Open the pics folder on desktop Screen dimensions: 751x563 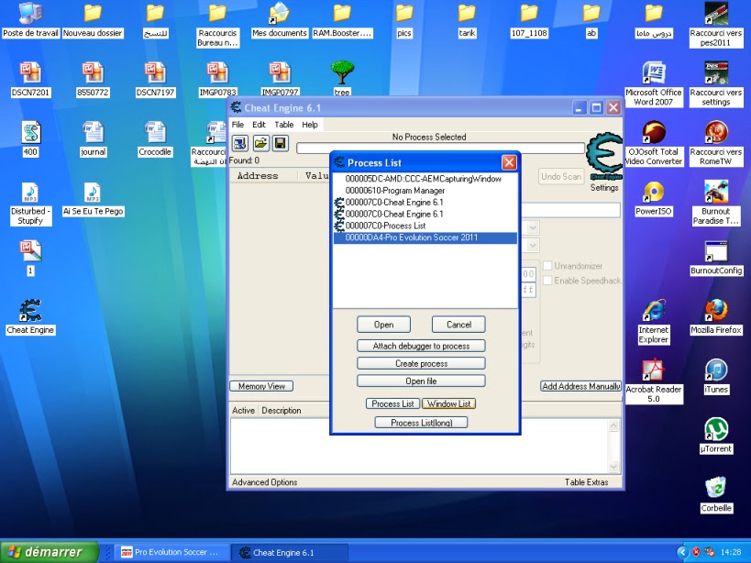coord(404,20)
